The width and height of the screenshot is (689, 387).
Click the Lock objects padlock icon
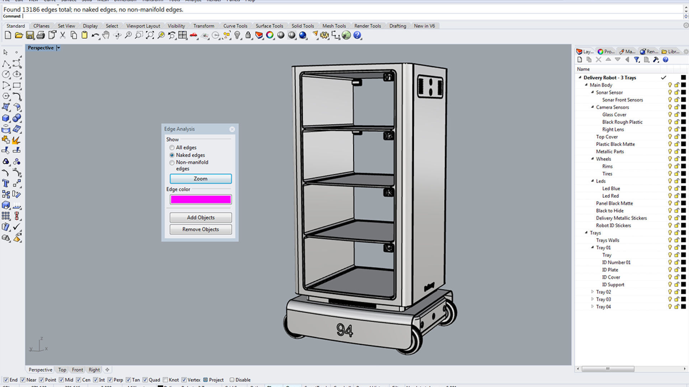pyautogui.click(x=248, y=35)
